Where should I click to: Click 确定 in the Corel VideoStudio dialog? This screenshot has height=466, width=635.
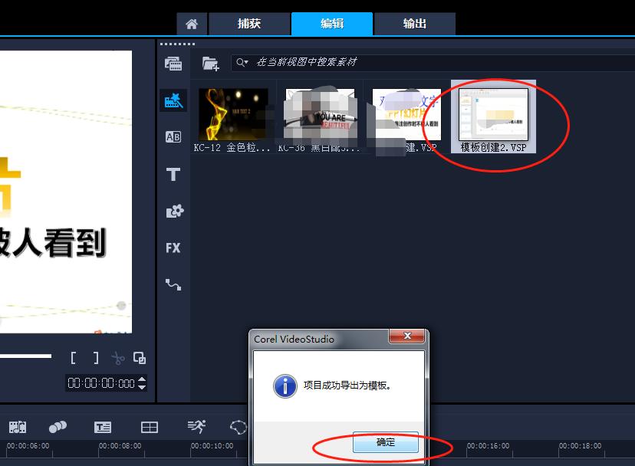385,441
